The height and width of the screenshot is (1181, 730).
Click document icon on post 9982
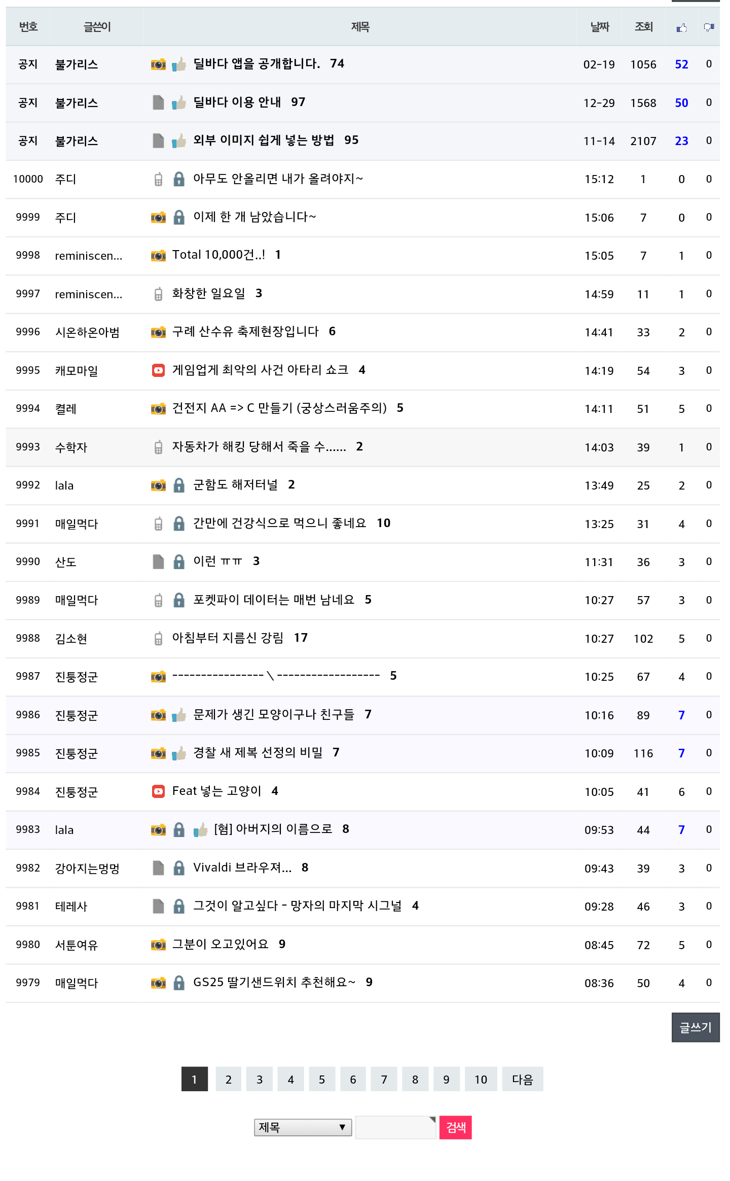pyautogui.click(x=158, y=868)
